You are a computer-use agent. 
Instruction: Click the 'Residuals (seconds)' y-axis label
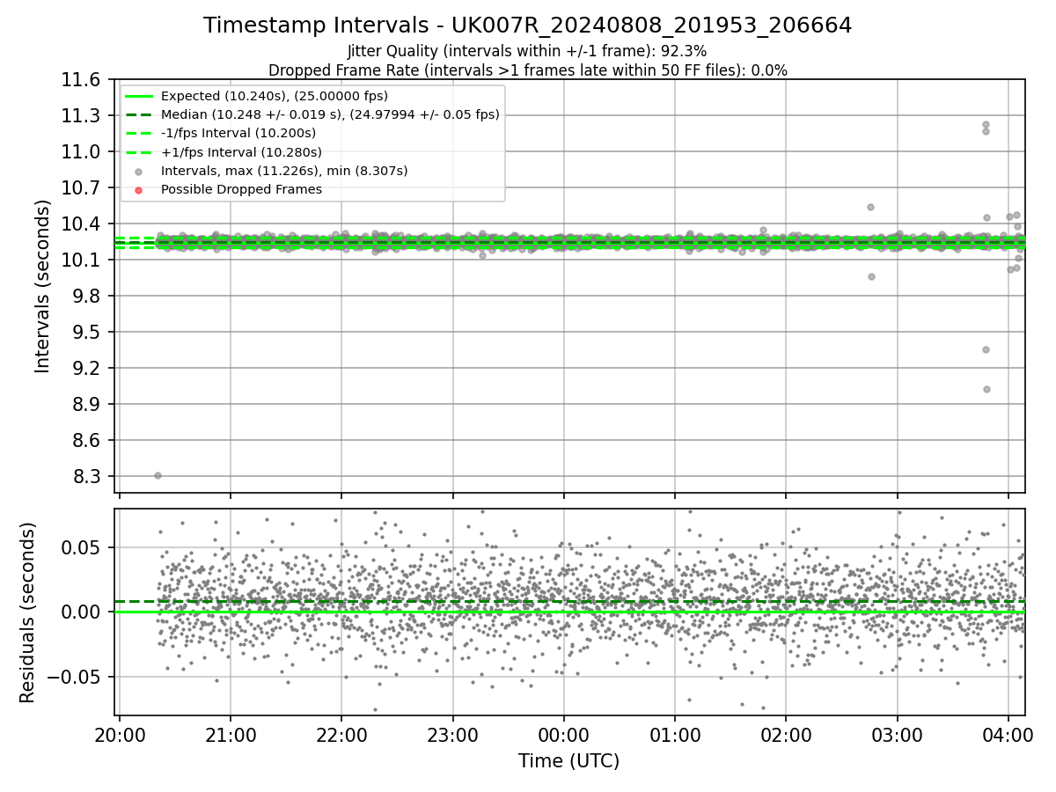(x=27, y=612)
